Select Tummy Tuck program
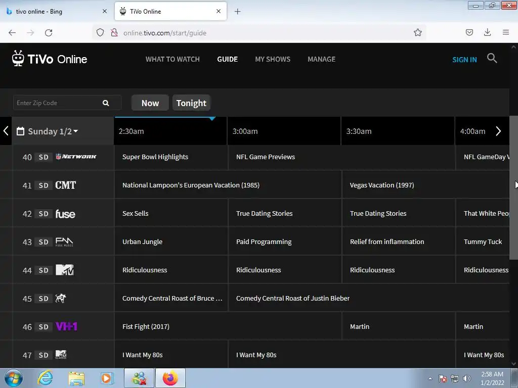Viewport: 518px width, 388px height. [x=483, y=242]
